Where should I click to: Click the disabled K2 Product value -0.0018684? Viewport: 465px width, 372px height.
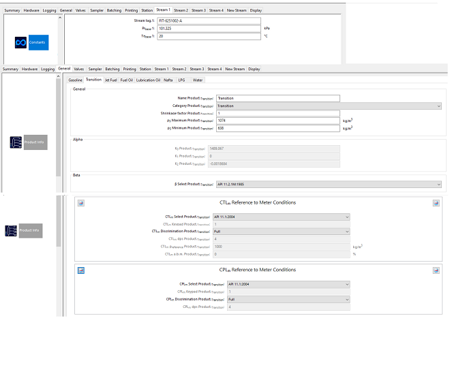[x=274, y=164]
